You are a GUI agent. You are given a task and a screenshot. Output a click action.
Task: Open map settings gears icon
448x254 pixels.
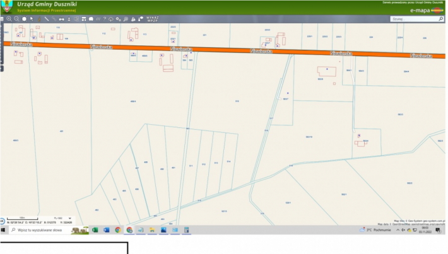[x=118, y=19]
